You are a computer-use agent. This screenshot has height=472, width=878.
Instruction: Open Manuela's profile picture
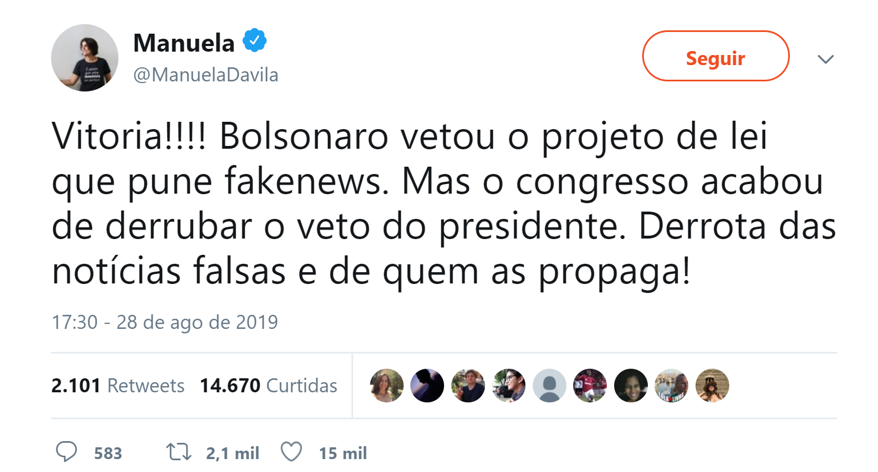click(x=85, y=58)
